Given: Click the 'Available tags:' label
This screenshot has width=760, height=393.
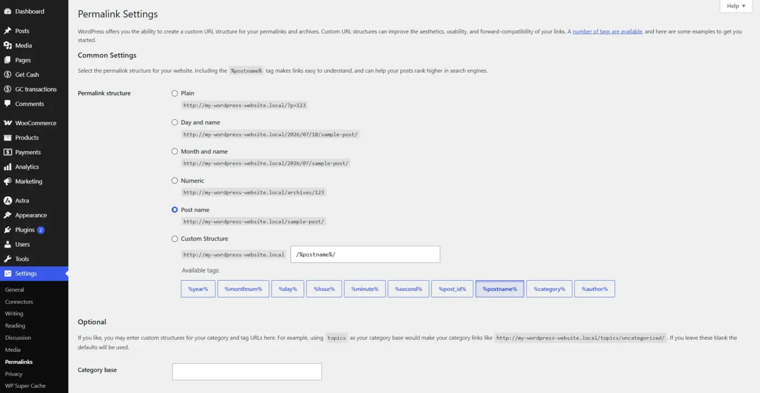Looking at the screenshot, I should (x=200, y=270).
